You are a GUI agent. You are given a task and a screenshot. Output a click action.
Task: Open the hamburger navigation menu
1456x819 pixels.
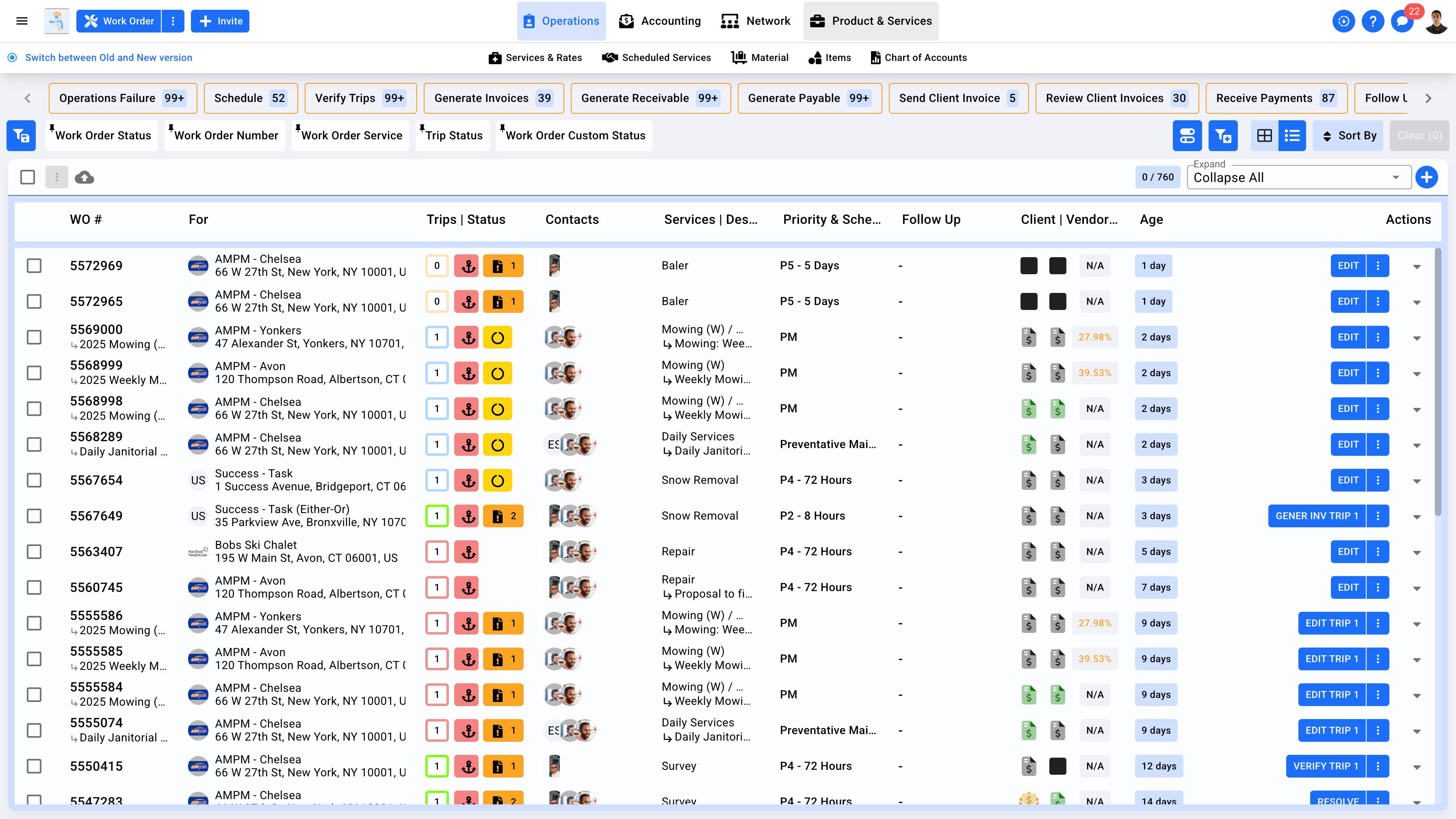(22, 21)
